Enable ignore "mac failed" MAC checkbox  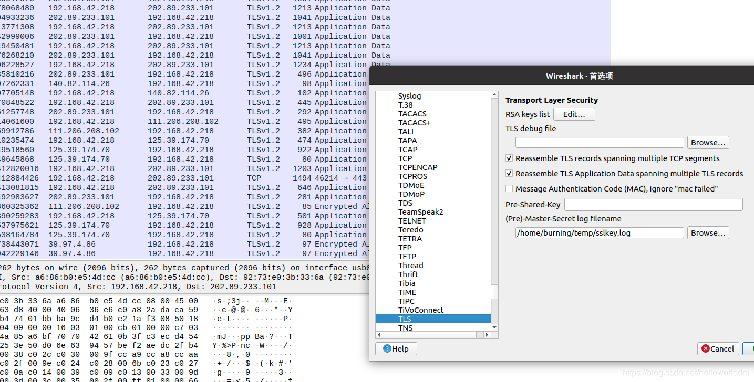click(x=509, y=189)
